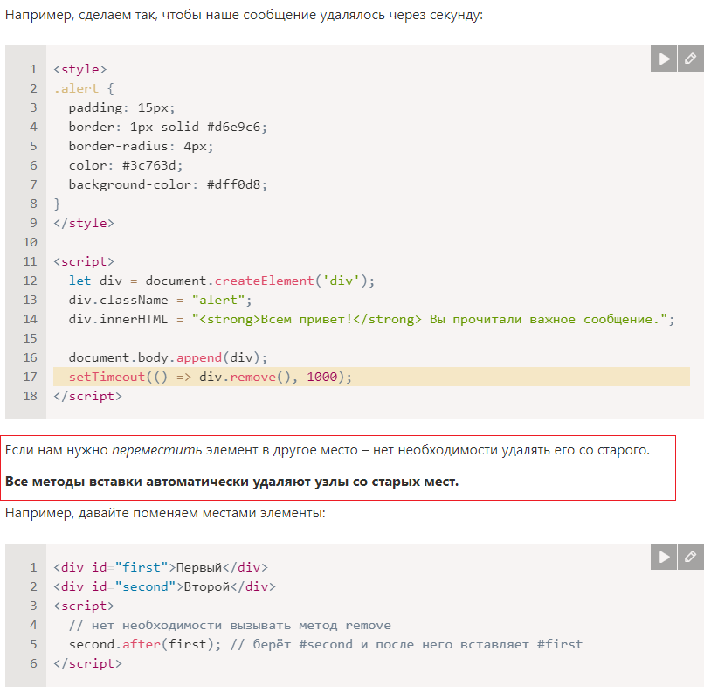Click the text 'document.body.append(div);'

[x=168, y=357]
